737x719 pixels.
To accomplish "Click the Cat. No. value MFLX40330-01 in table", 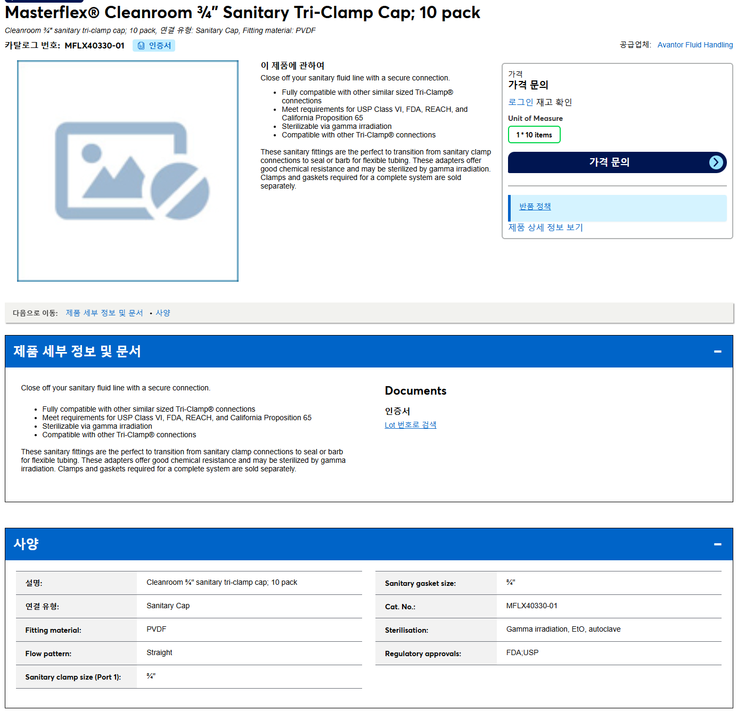I will coord(532,606).
